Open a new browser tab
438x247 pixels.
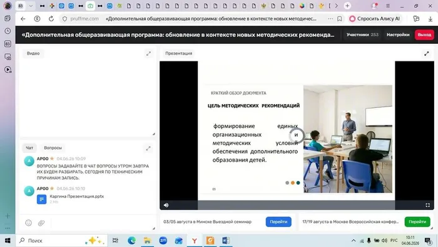click(347, 6)
